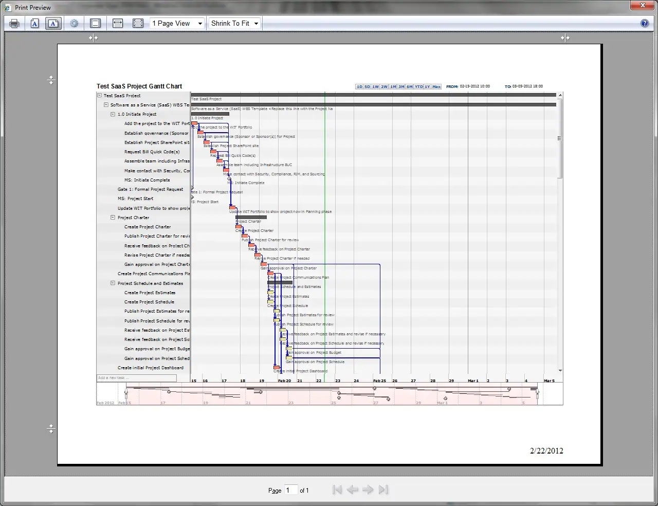Image resolution: width=658 pixels, height=506 pixels.
Task: Go to the previous page arrow
Action: click(352, 490)
